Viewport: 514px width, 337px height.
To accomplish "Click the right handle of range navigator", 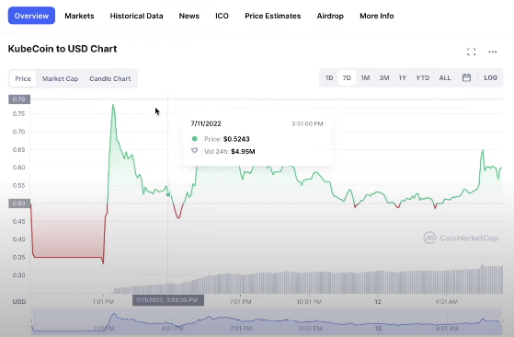I will (x=503, y=320).
